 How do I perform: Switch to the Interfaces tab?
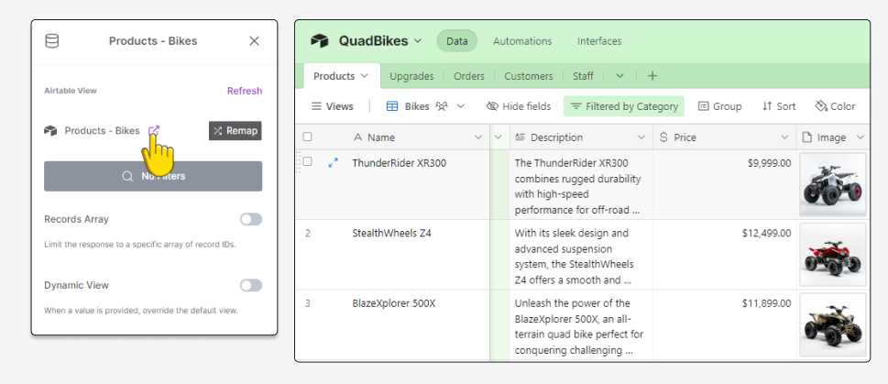pos(599,40)
